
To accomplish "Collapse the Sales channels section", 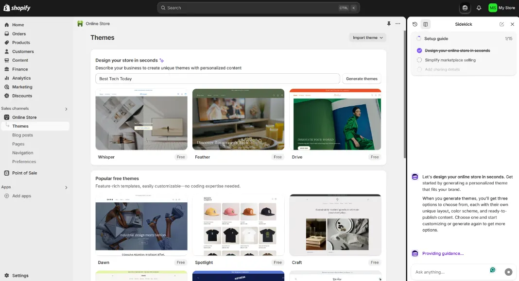I will click(x=67, y=109).
